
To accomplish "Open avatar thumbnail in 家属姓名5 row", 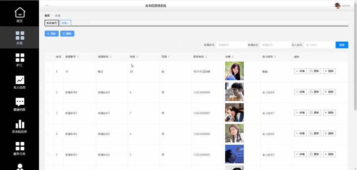I will (x=234, y=154).
